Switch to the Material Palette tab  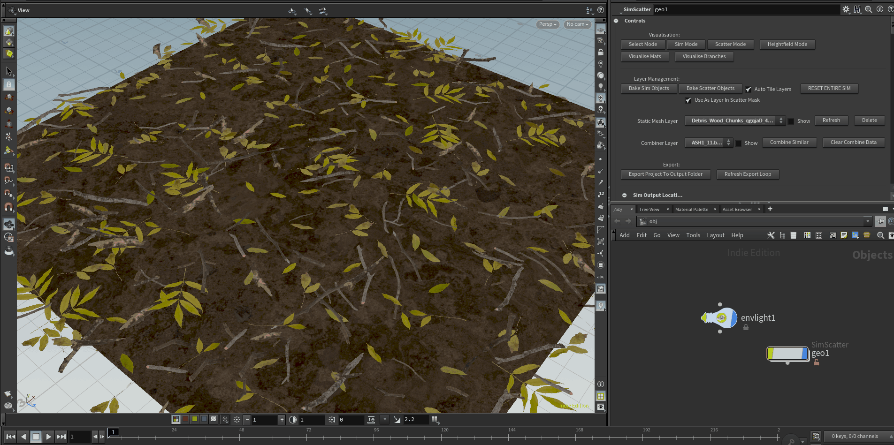pyautogui.click(x=691, y=209)
